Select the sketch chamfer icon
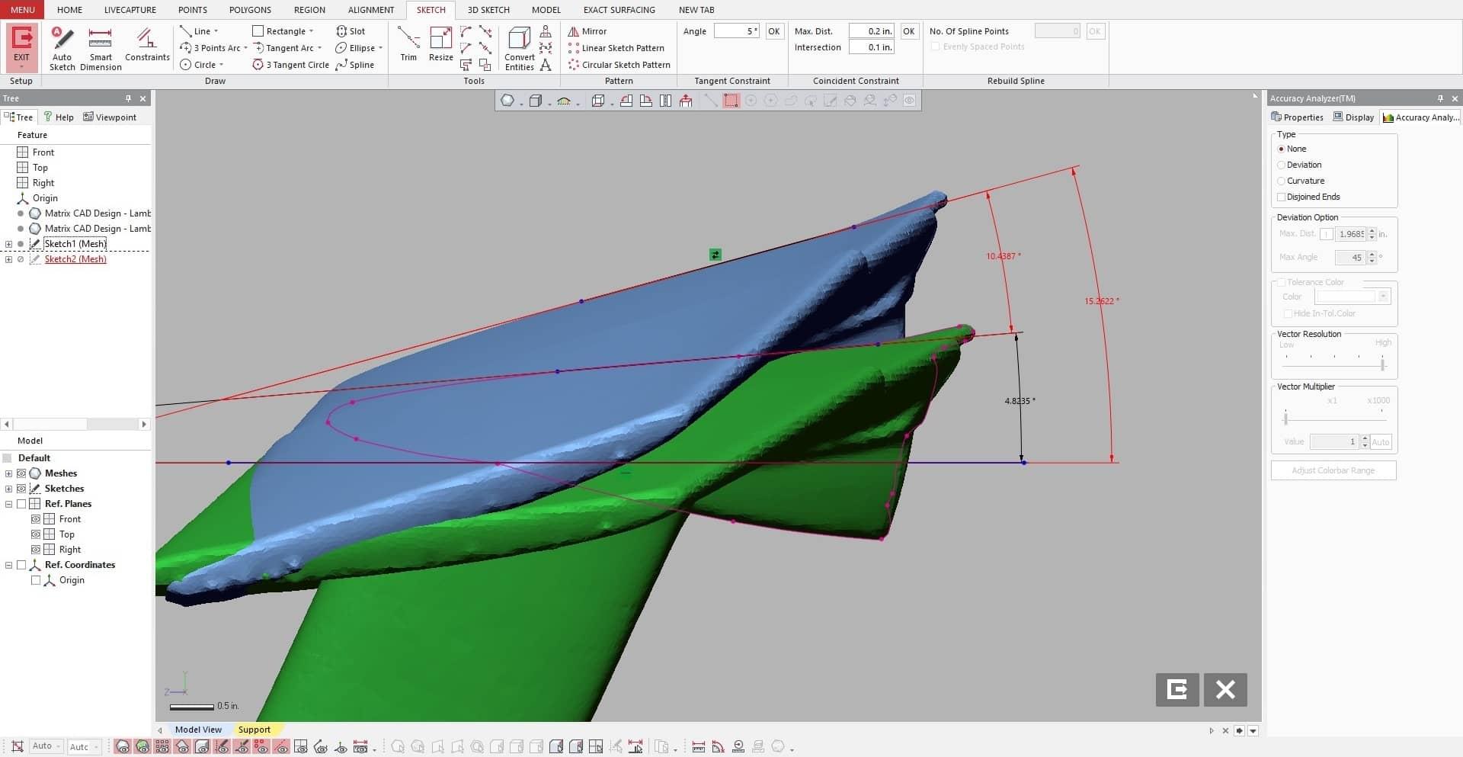Viewport: 1463px width, 757px height. (466, 48)
